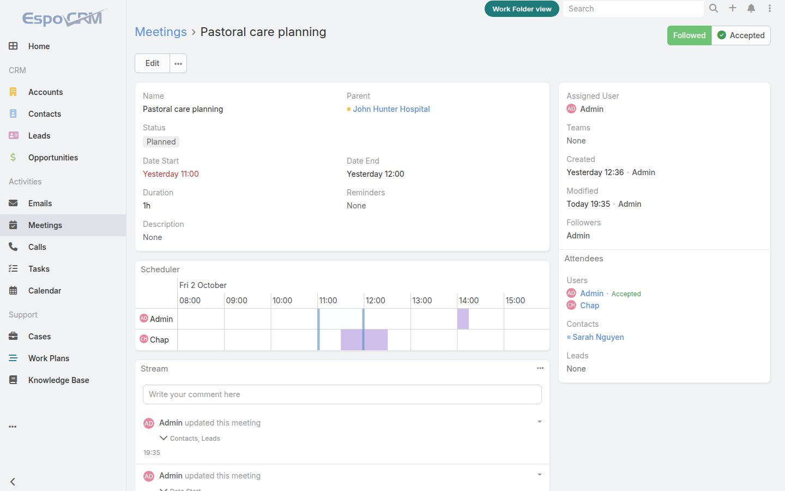785x491 pixels.
Task: Open Knowledge Base in the sidebar
Action: (63, 380)
